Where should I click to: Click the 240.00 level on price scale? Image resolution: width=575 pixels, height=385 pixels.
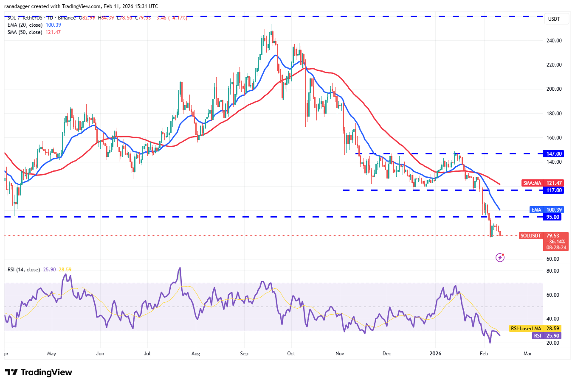coord(554,41)
